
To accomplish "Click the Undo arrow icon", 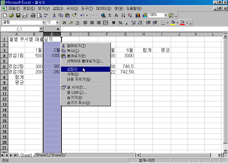I will 82,15.
